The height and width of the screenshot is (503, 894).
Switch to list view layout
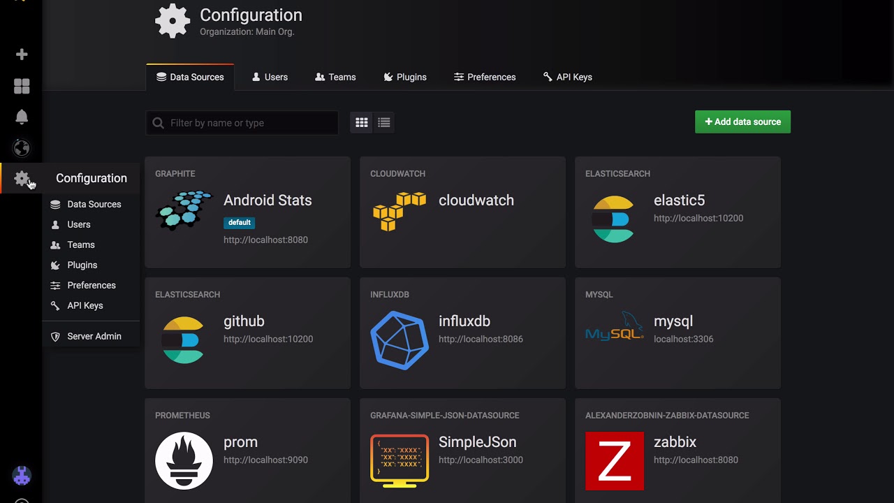click(383, 122)
